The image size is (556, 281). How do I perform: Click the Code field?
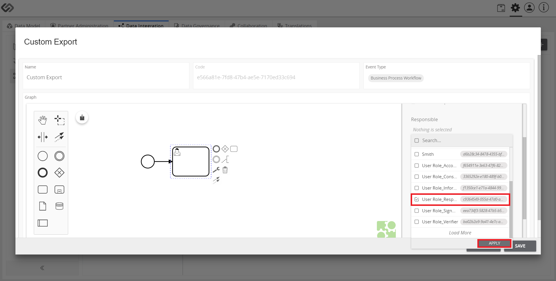[x=276, y=77]
